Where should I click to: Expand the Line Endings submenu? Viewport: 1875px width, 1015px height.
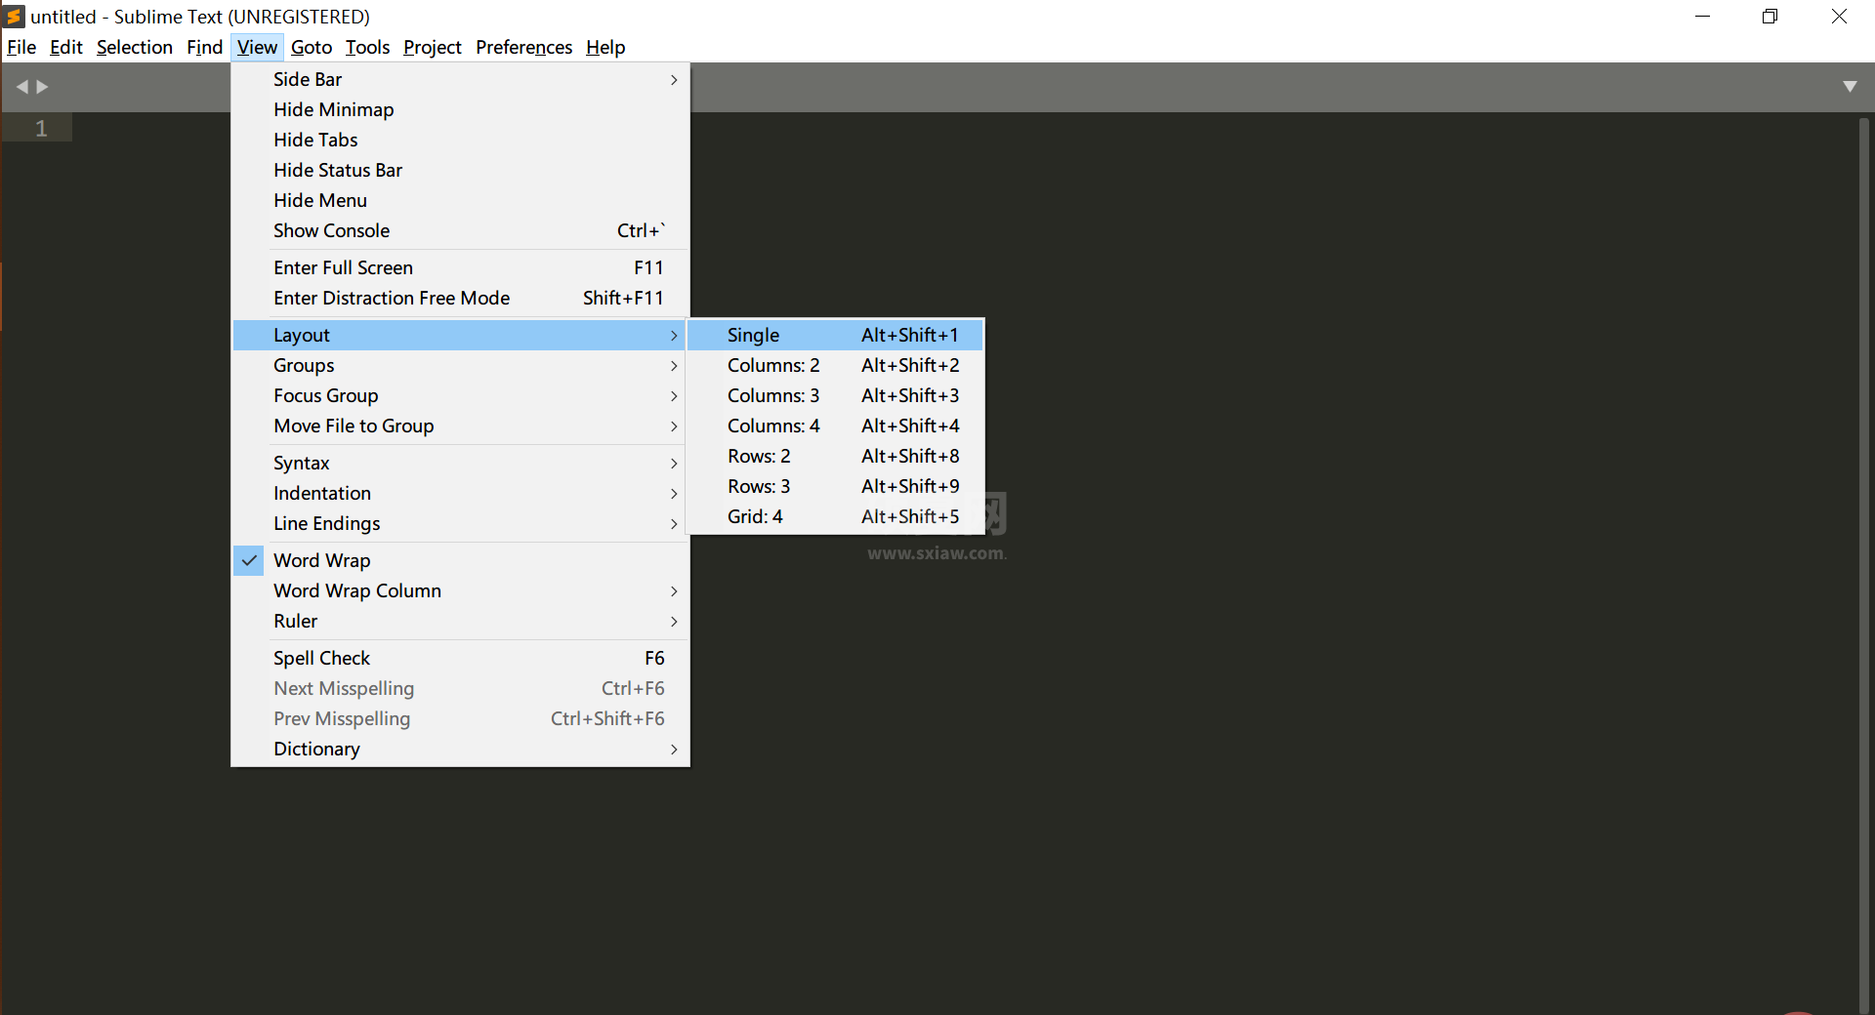(461, 523)
